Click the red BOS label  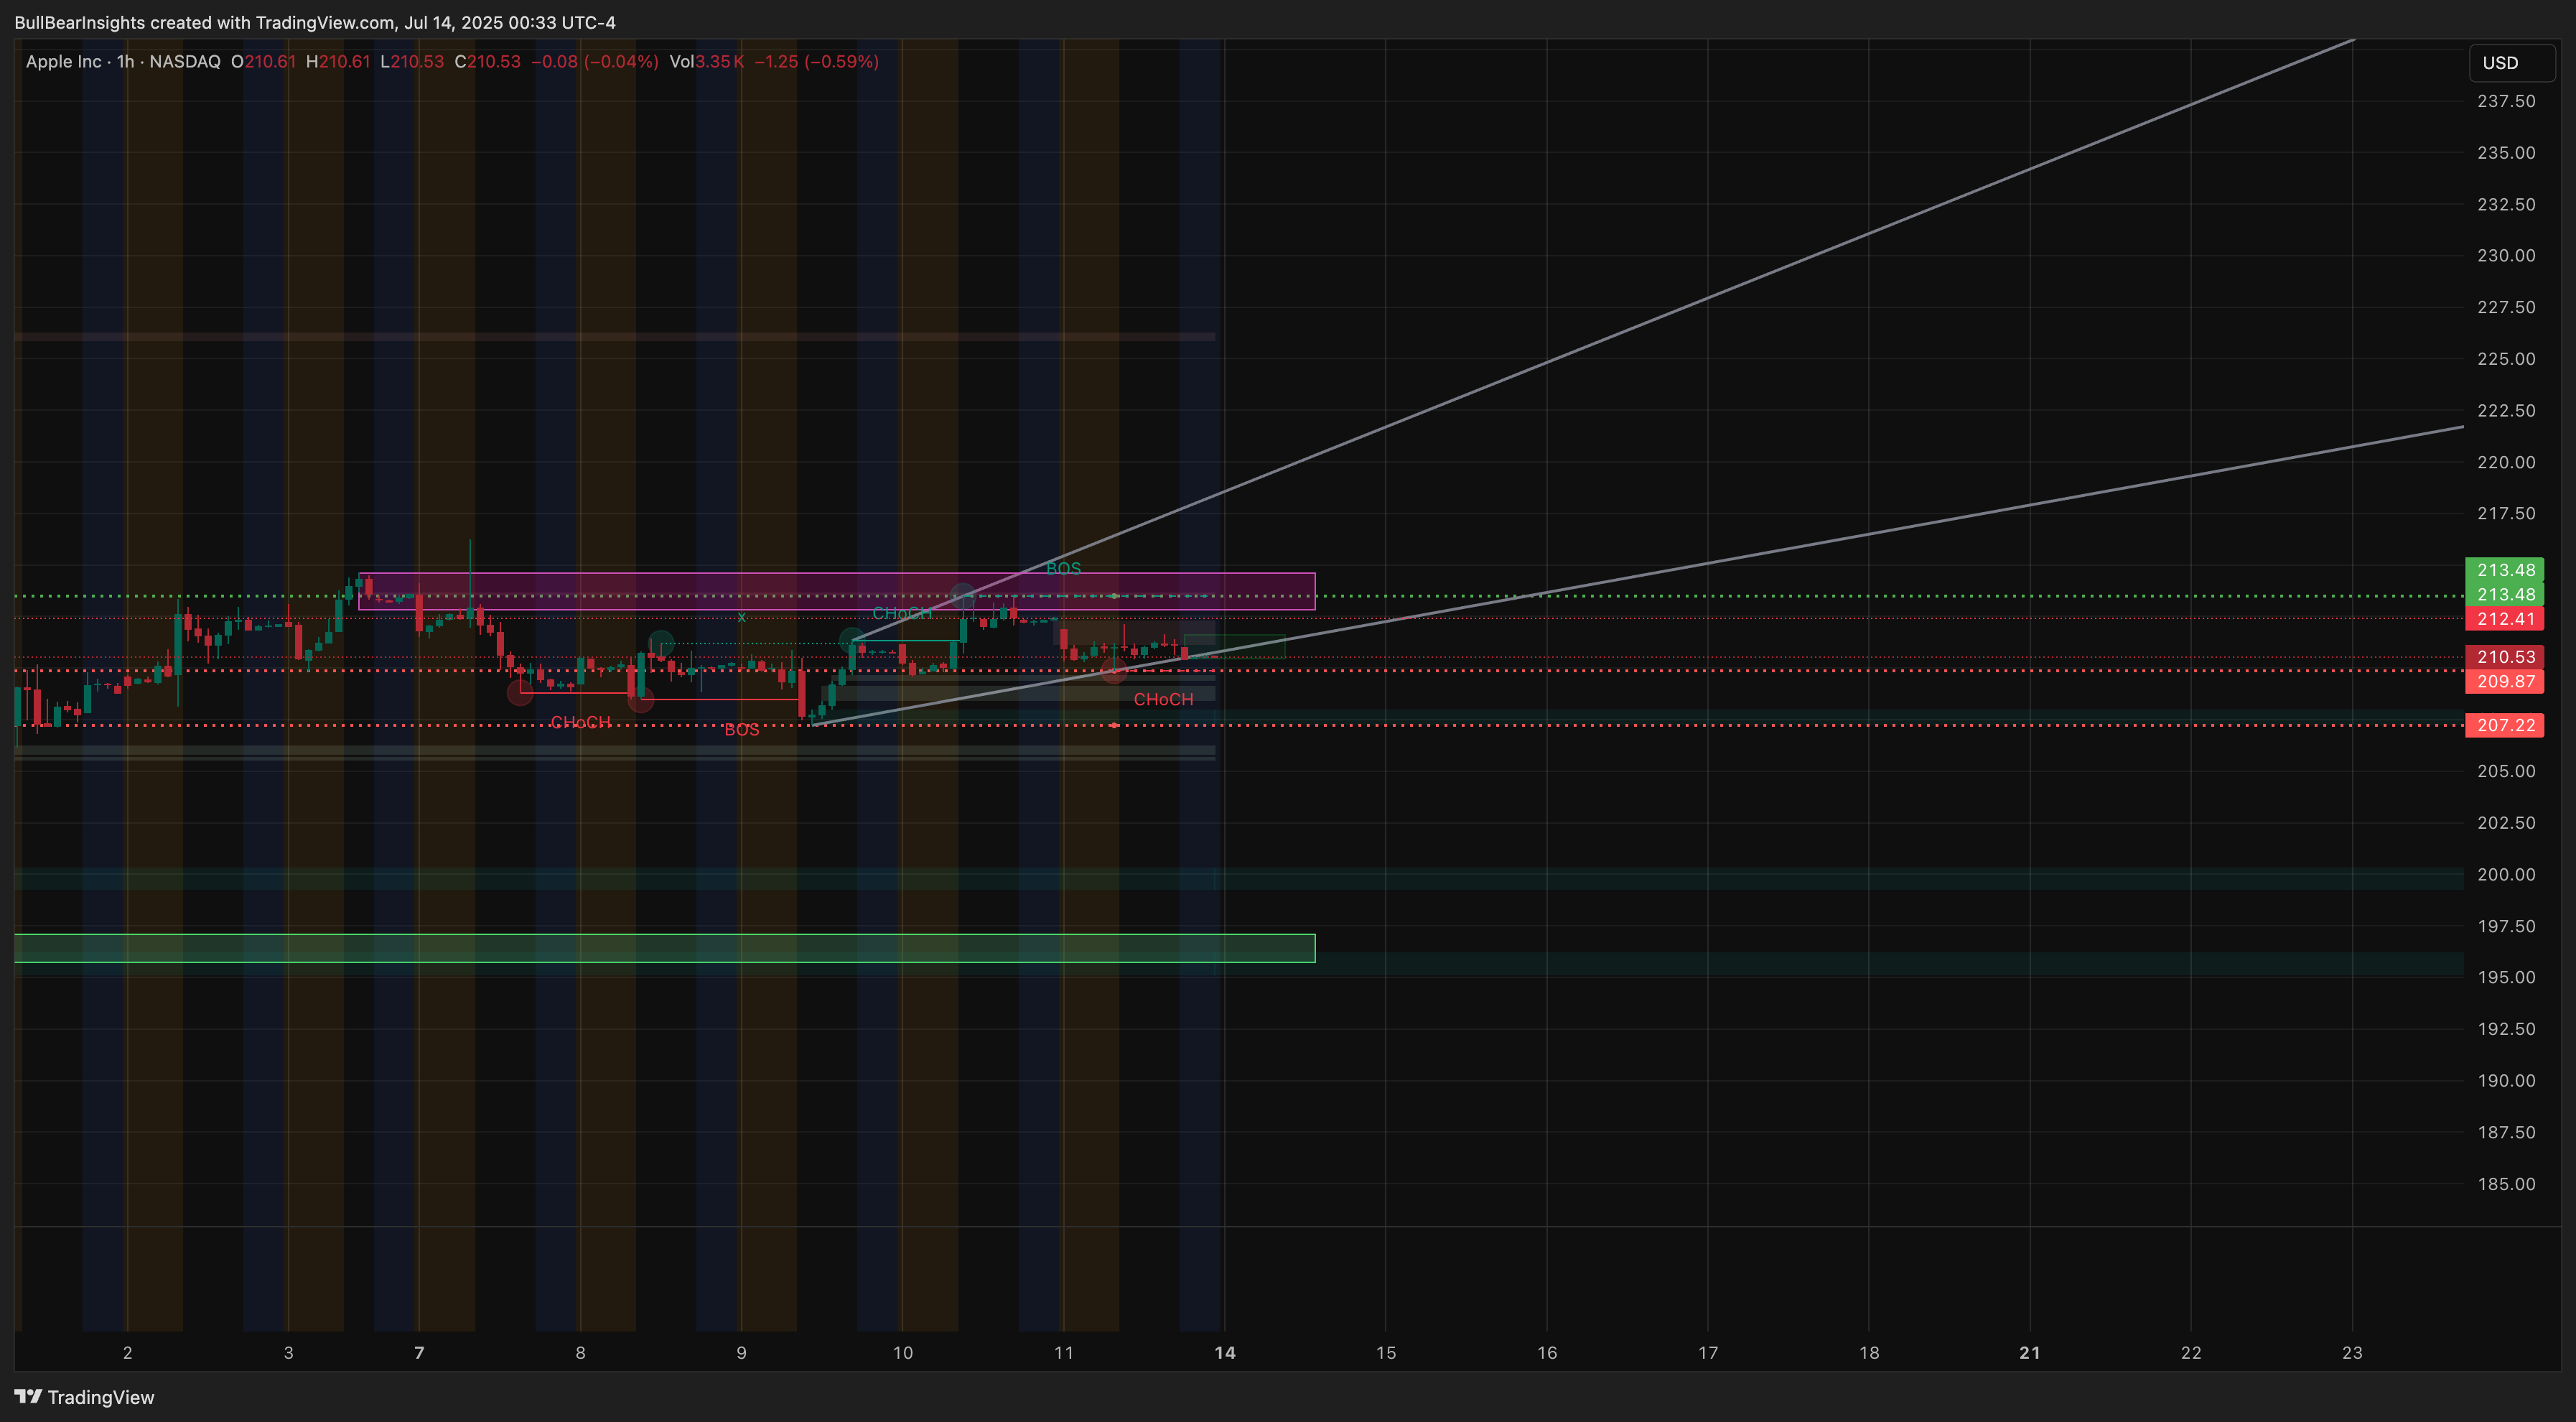741,730
